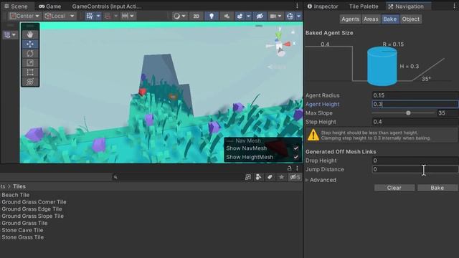Switch to the Inspector tab

[x=323, y=6]
